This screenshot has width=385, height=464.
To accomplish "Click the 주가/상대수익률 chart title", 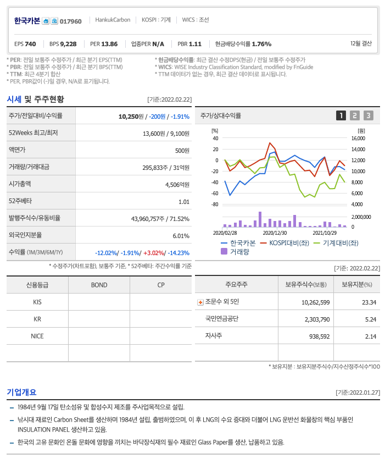I will pyautogui.click(x=221, y=115).
